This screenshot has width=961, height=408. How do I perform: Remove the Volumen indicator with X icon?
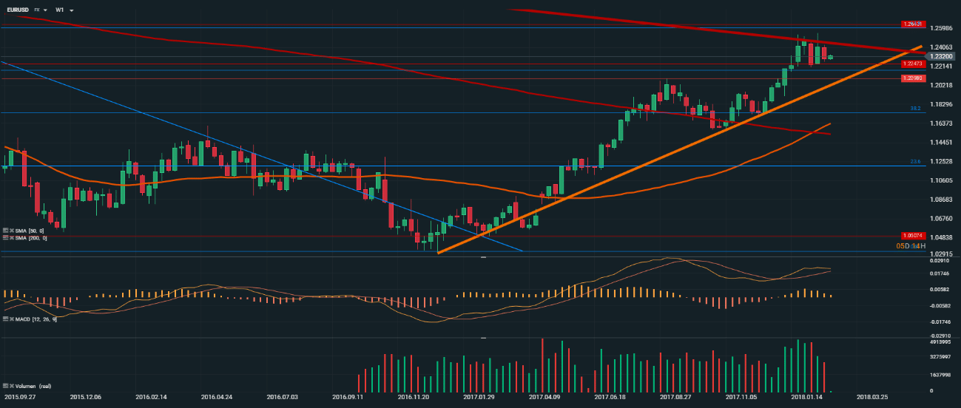click(11, 387)
